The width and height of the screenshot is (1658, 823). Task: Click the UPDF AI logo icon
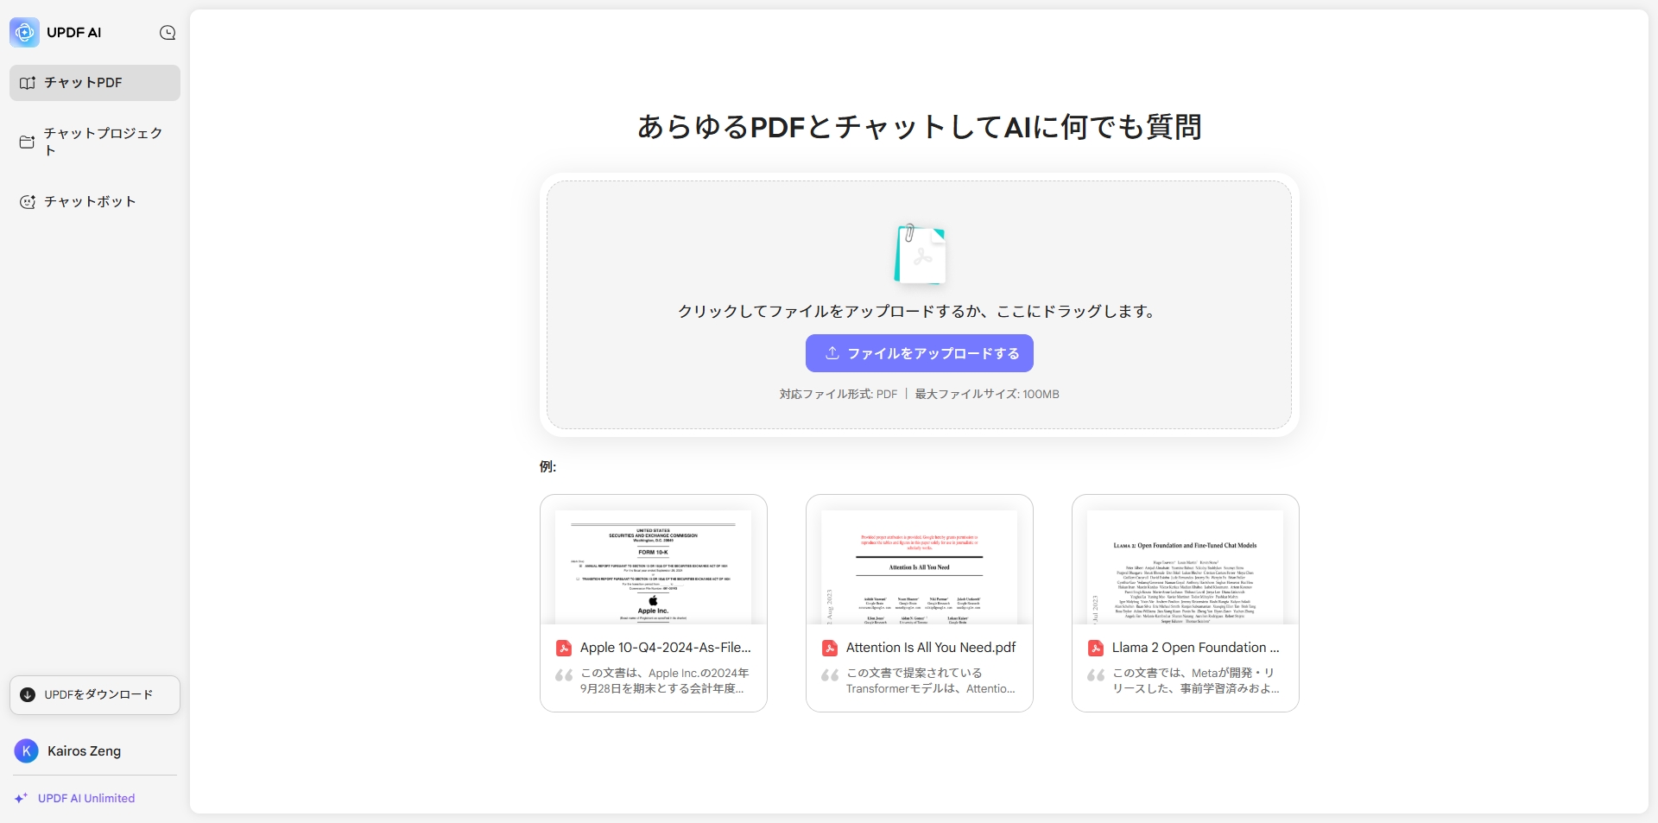point(24,33)
